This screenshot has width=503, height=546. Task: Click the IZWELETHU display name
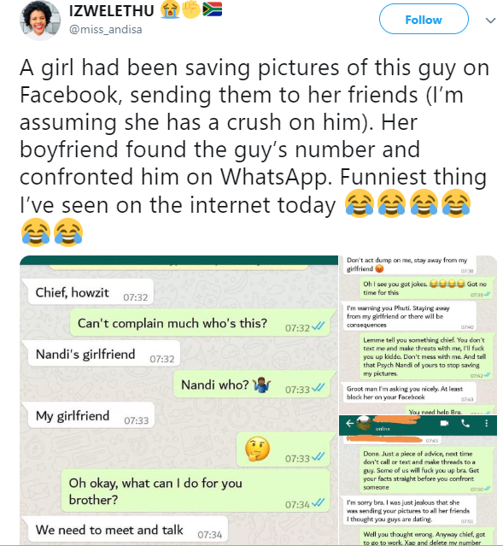coord(111,11)
